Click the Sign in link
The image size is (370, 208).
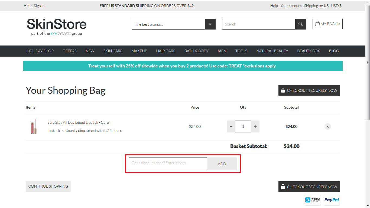(x=39, y=6)
